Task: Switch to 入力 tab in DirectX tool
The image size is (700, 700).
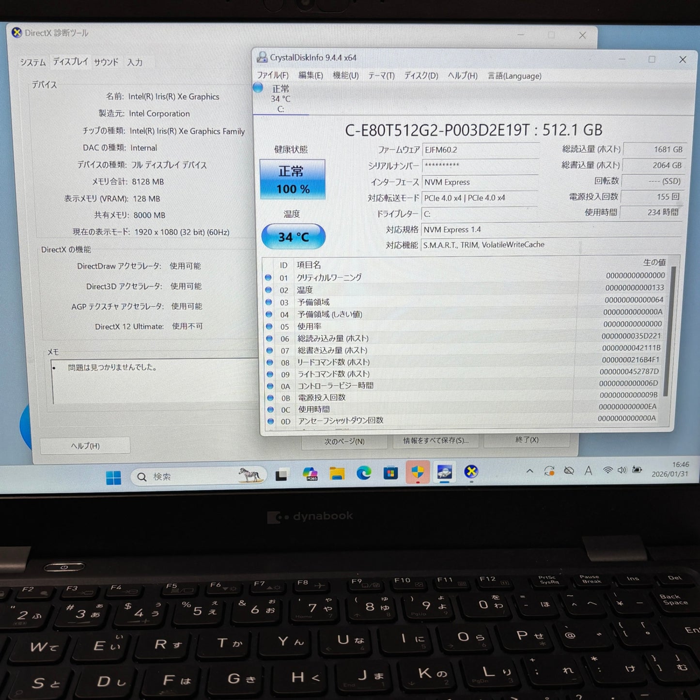Action: point(135,62)
